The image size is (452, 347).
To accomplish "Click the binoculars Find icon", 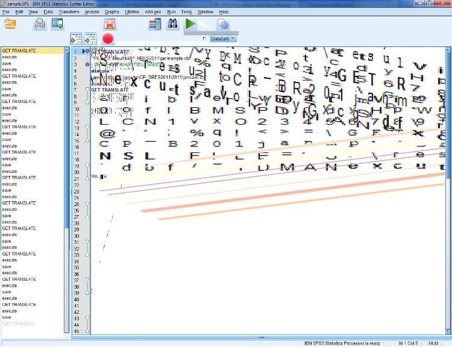I will pos(172,24).
